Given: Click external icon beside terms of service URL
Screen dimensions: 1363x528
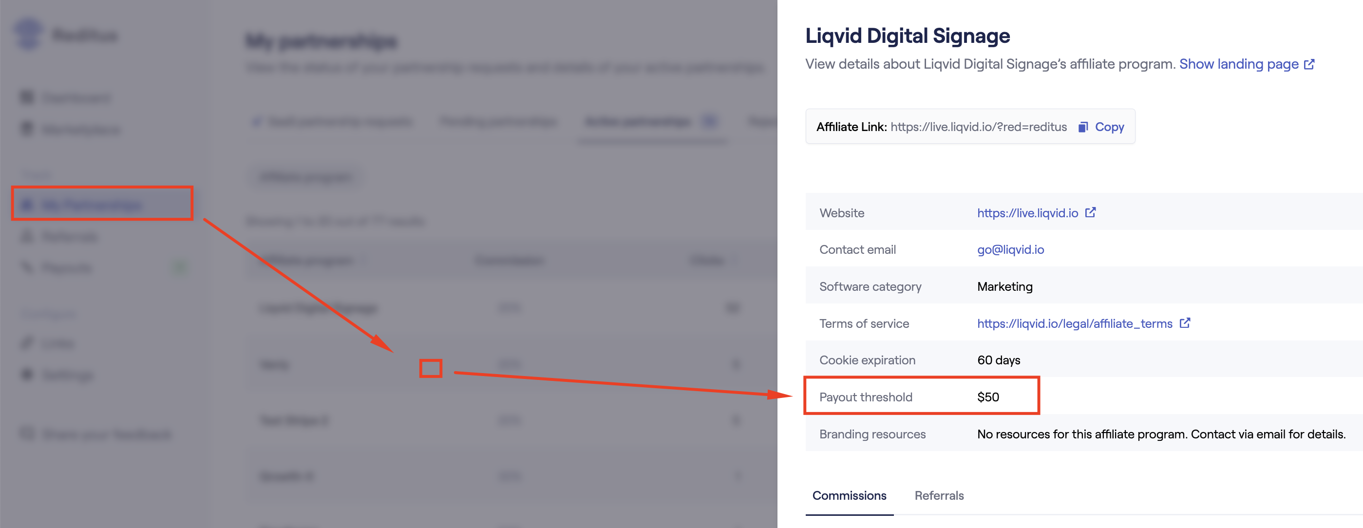Looking at the screenshot, I should pyautogui.click(x=1185, y=323).
